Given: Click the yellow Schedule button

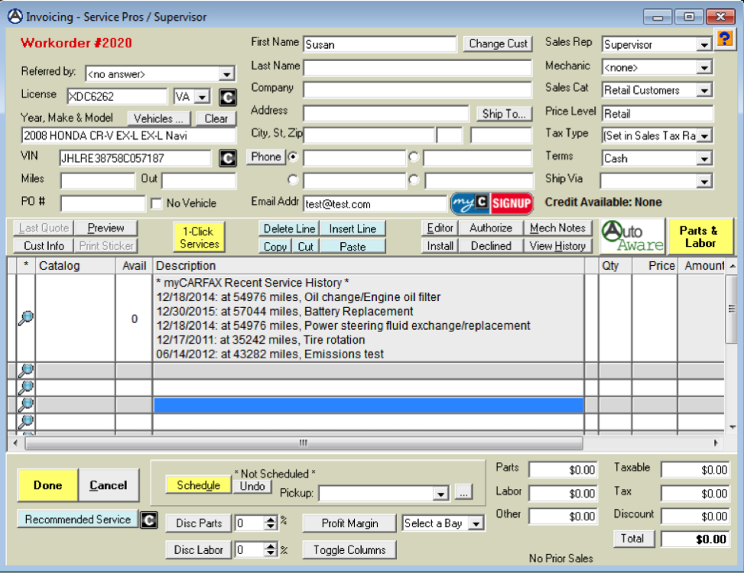Looking at the screenshot, I should (x=198, y=485).
